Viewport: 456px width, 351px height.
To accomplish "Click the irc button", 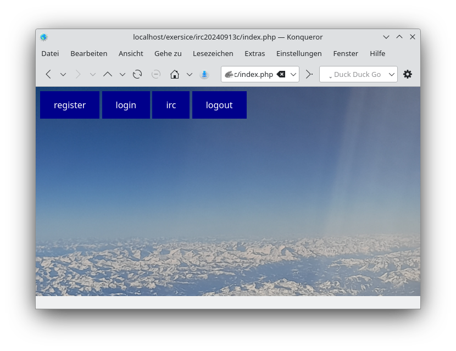I will 171,105.
